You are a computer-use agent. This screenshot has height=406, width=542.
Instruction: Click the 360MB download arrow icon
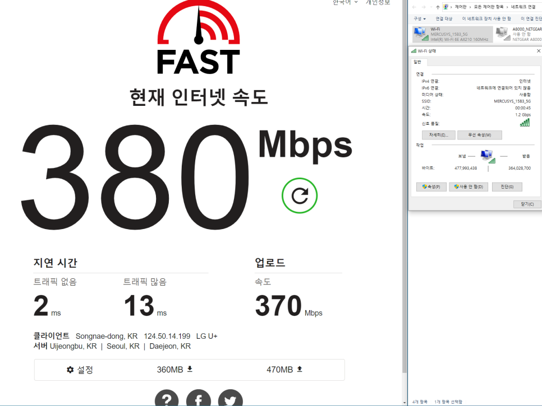pyautogui.click(x=190, y=369)
